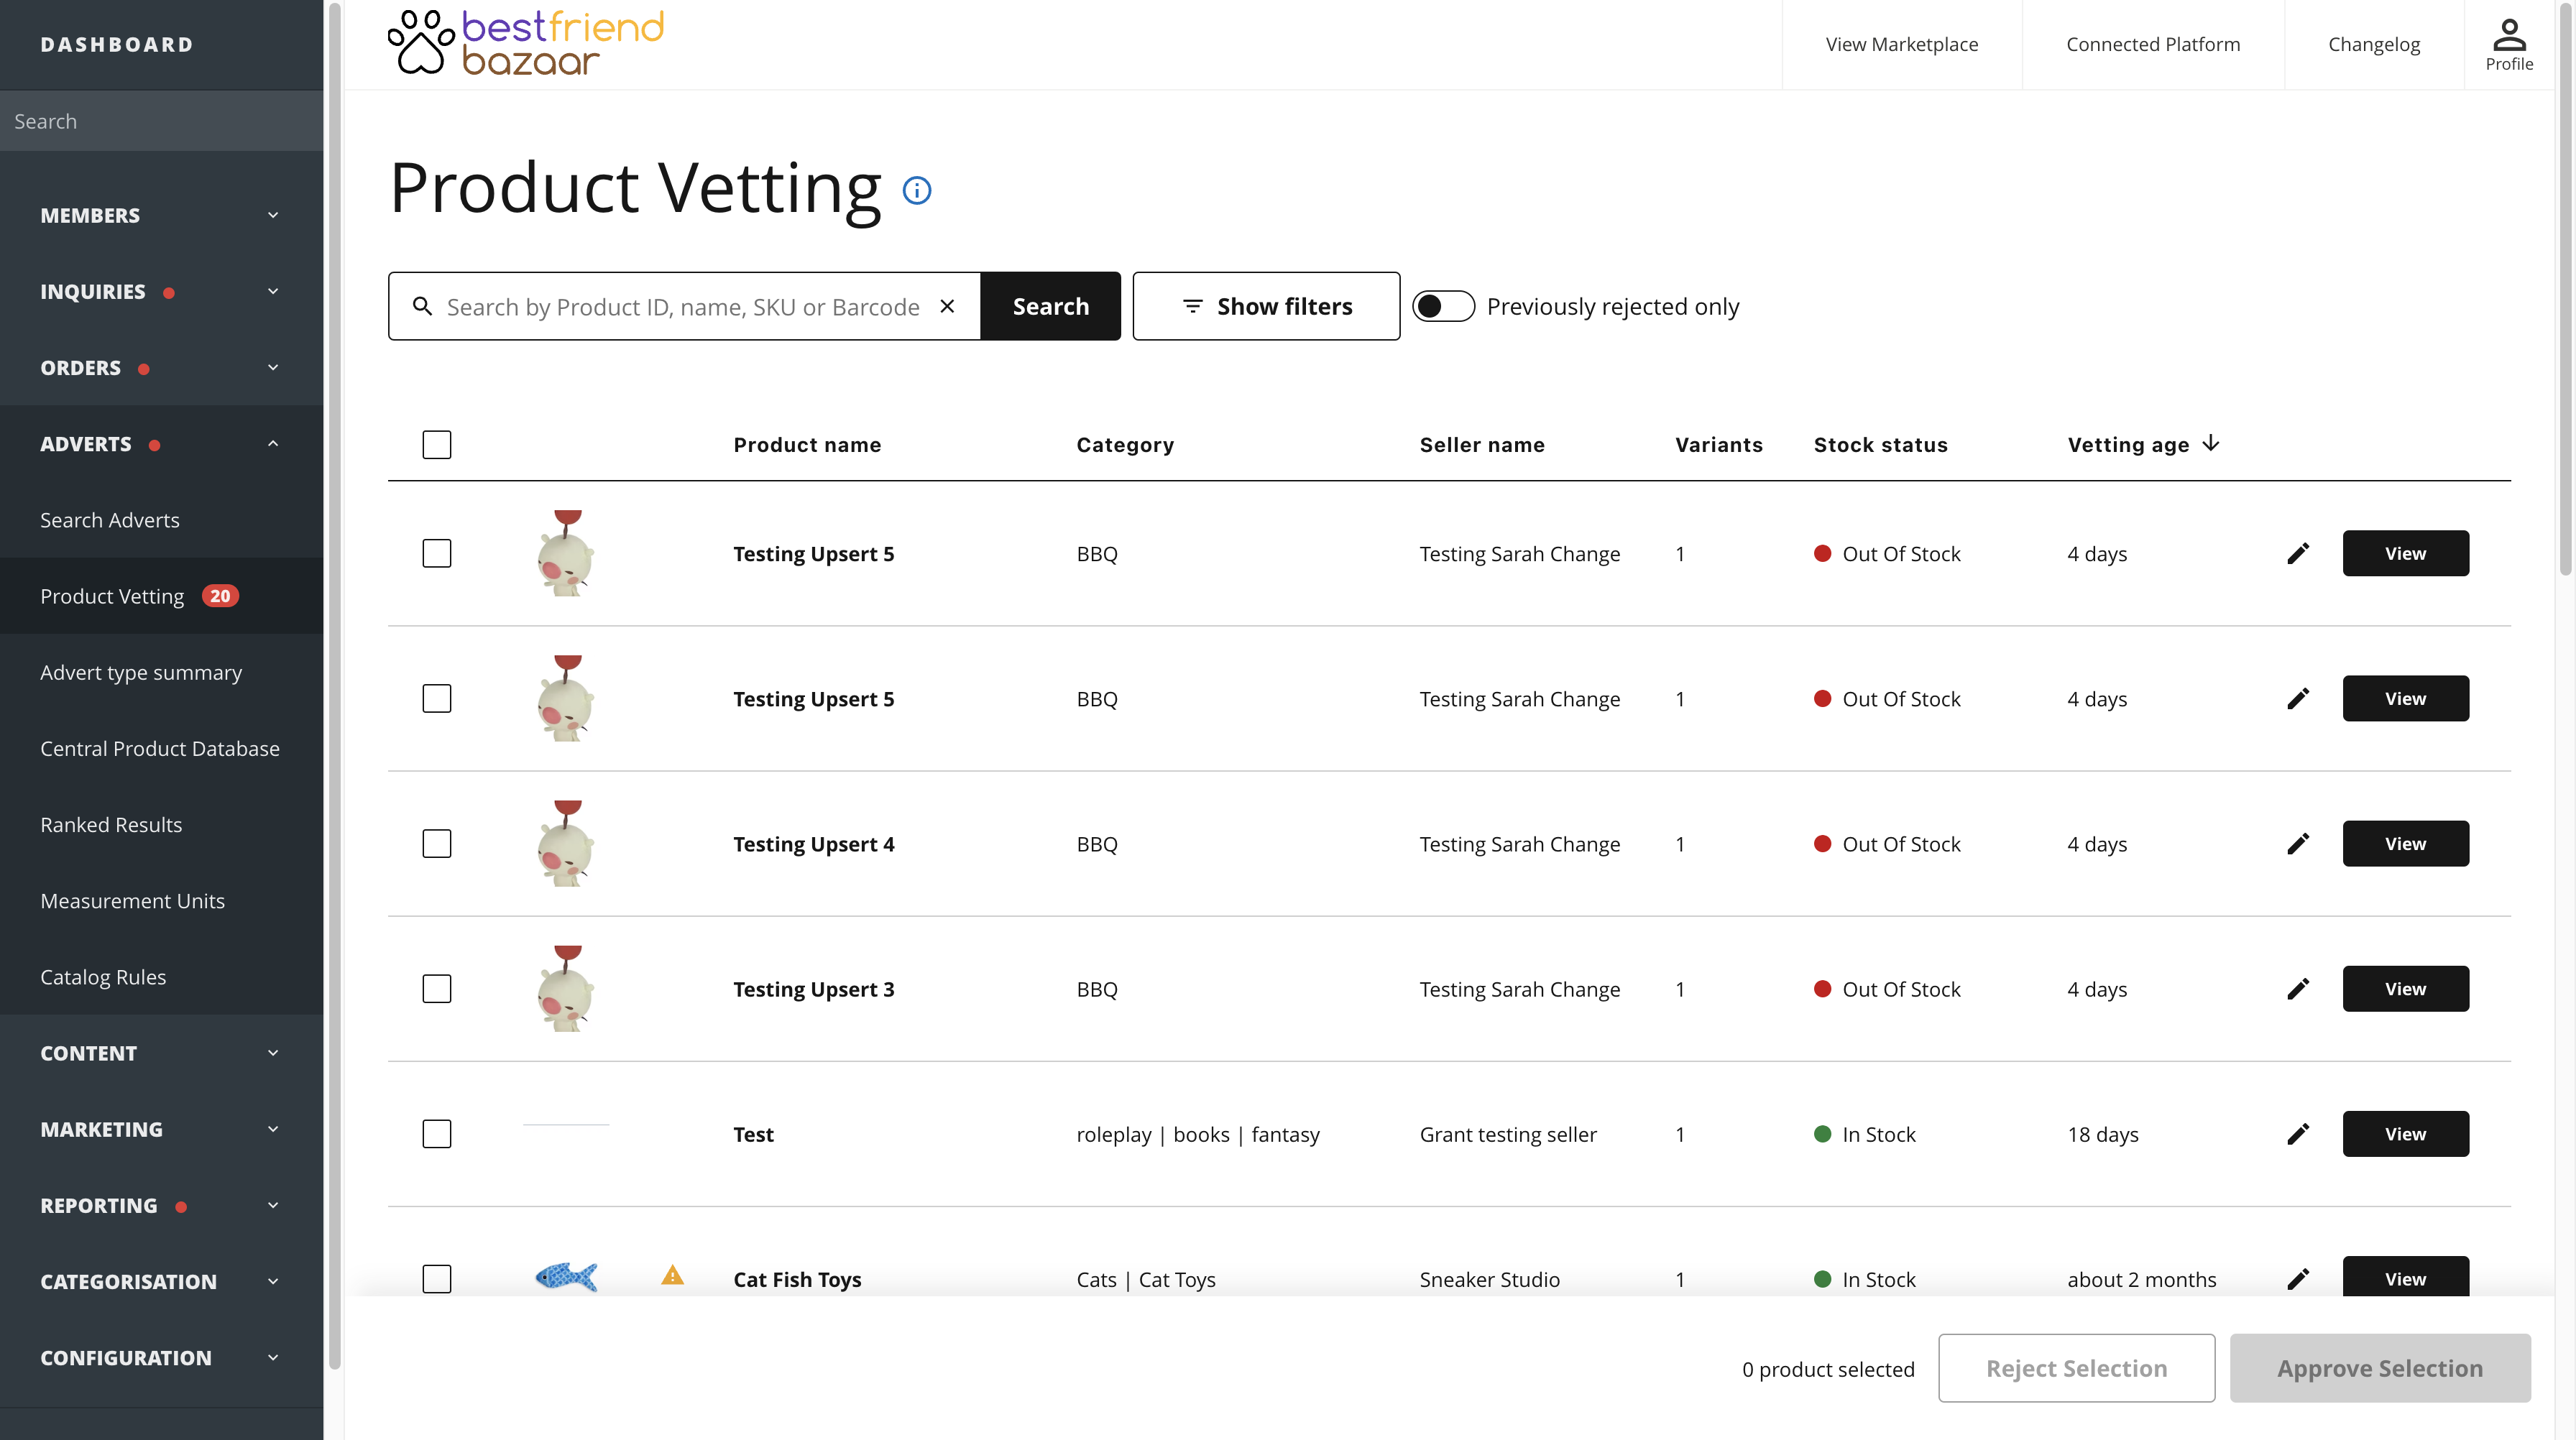Enable Previously rejected only

coord(1444,306)
